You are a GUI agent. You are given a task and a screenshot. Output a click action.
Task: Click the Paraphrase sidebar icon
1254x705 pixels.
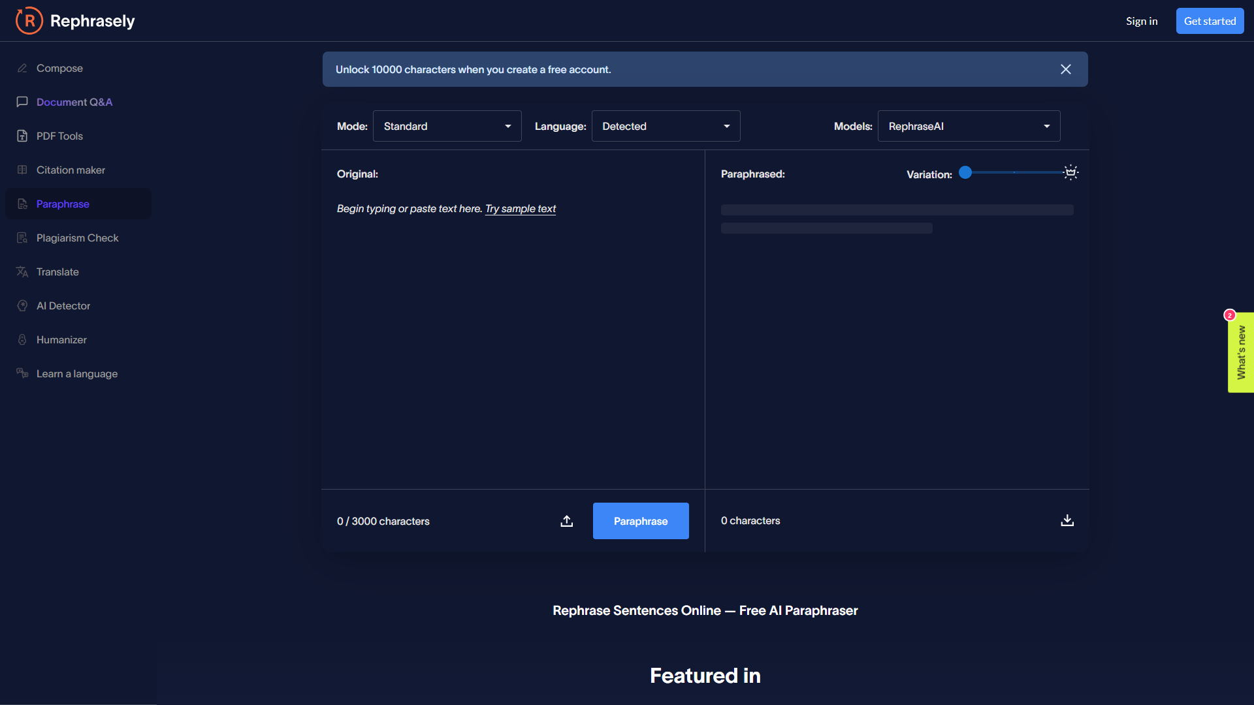[x=22, y=204]
